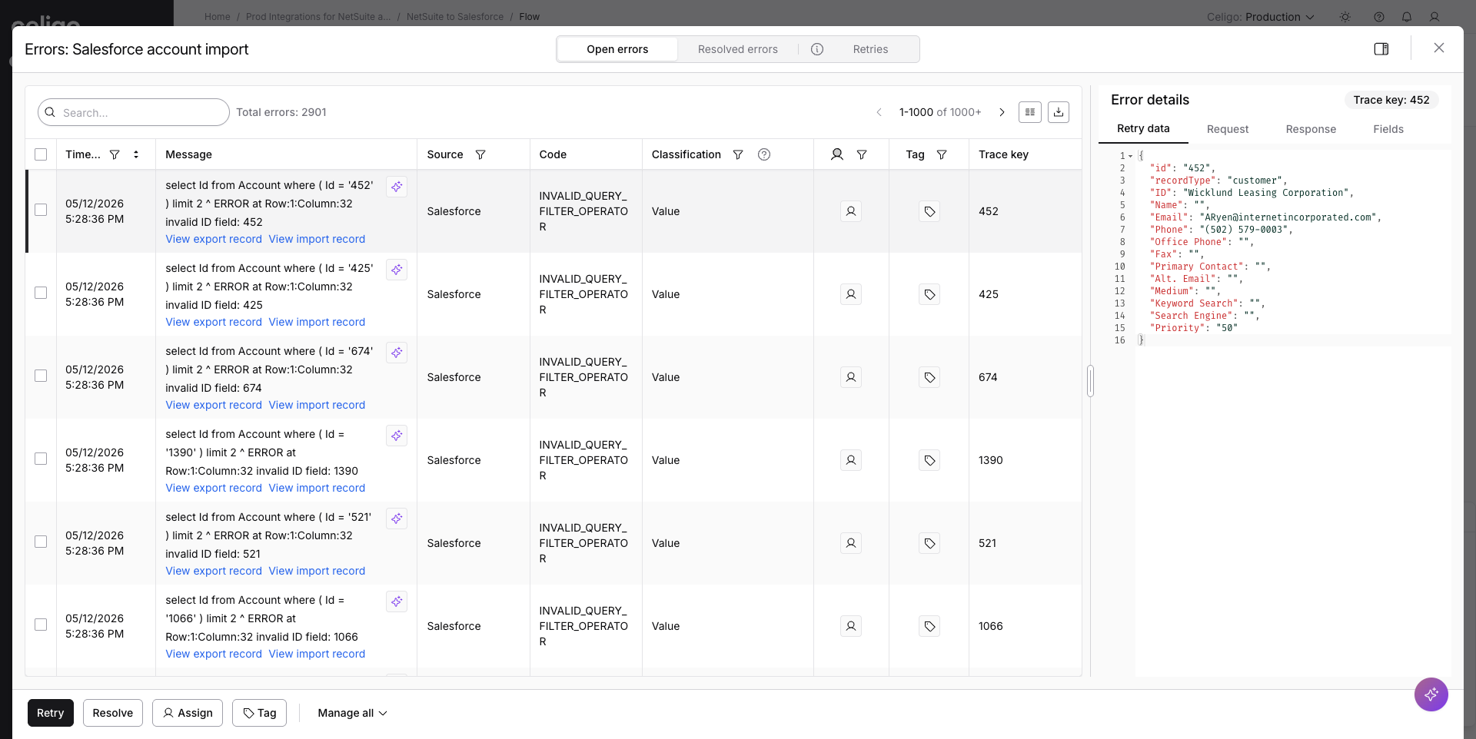Switch to the Open errors tab
1476x739 pixels.
[617, 49]
